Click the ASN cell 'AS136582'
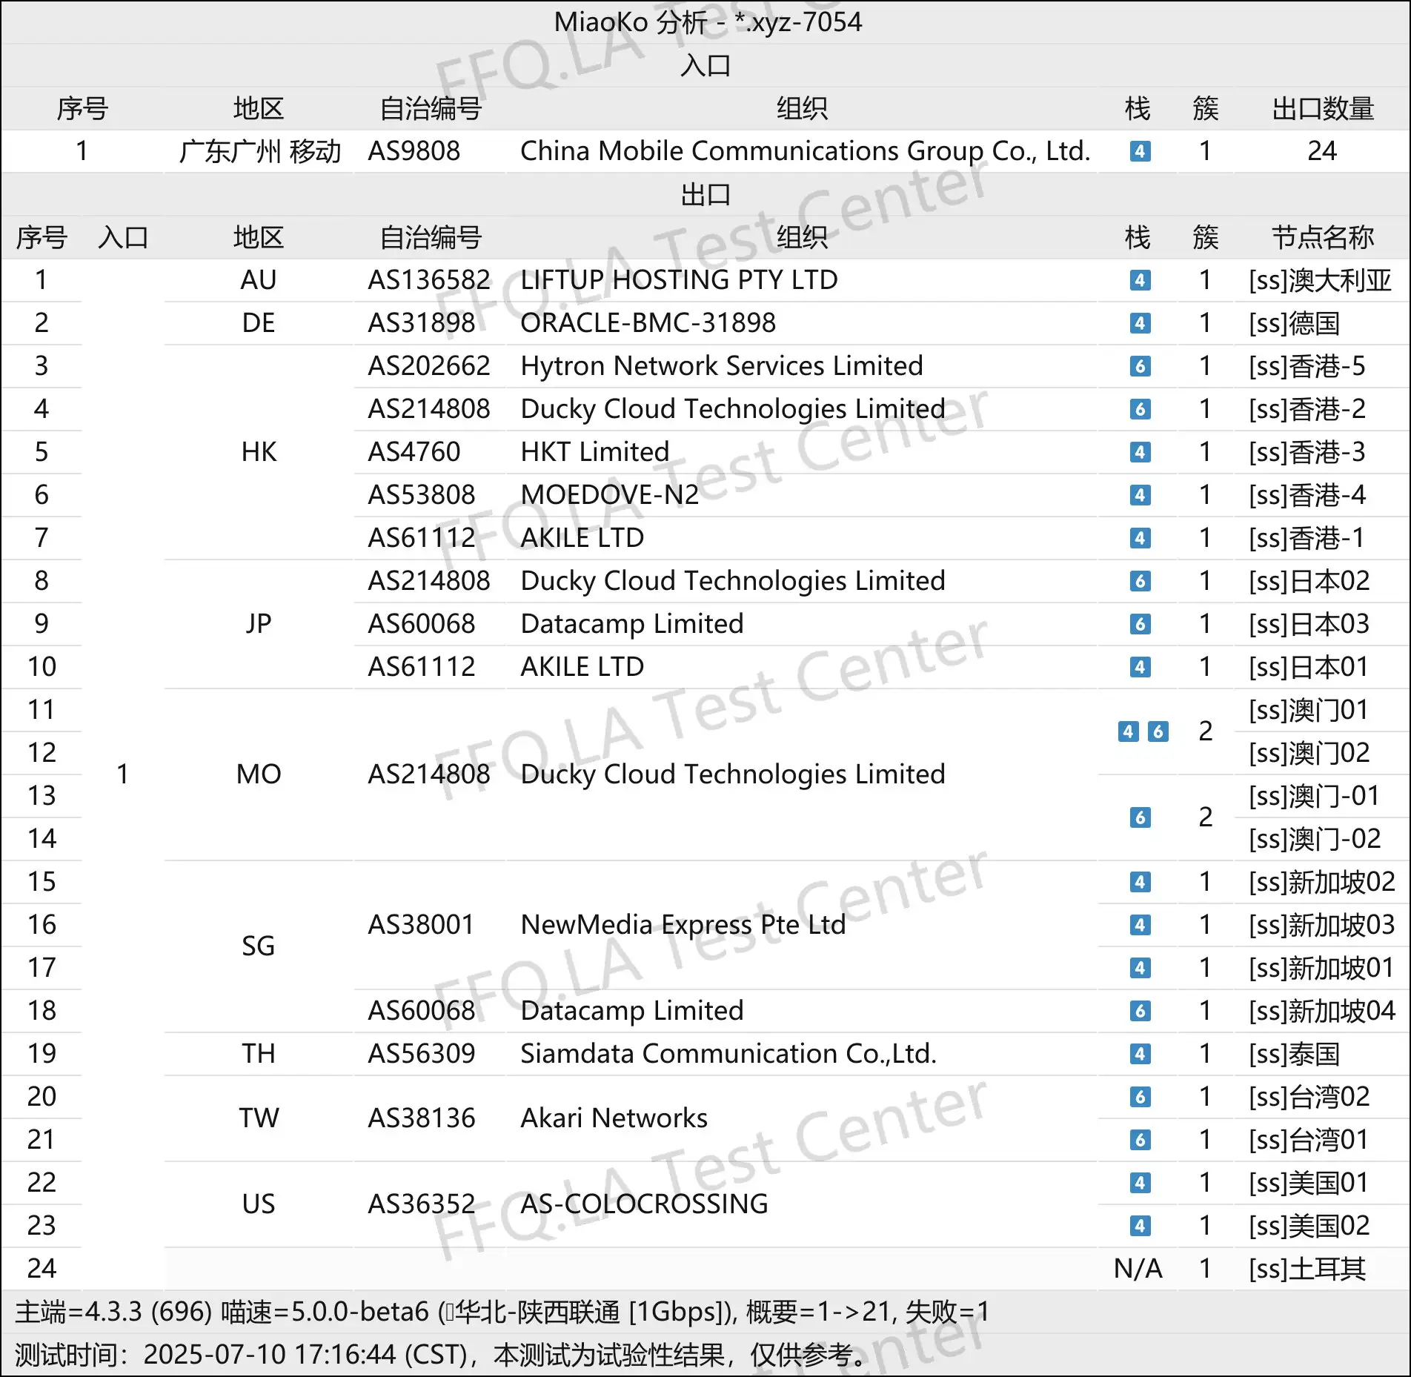Viewport: 1411px width, 1377px height. point(429,280)
